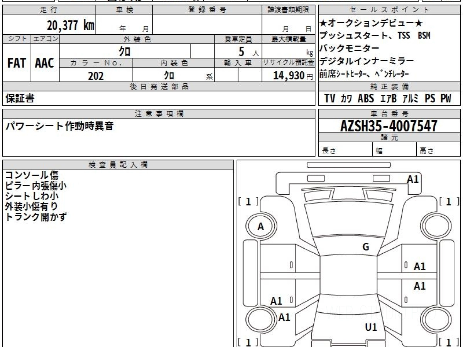This screenshot has height=347, width=463.
Task: Click the 内装色 label
Action: point(174,63)
